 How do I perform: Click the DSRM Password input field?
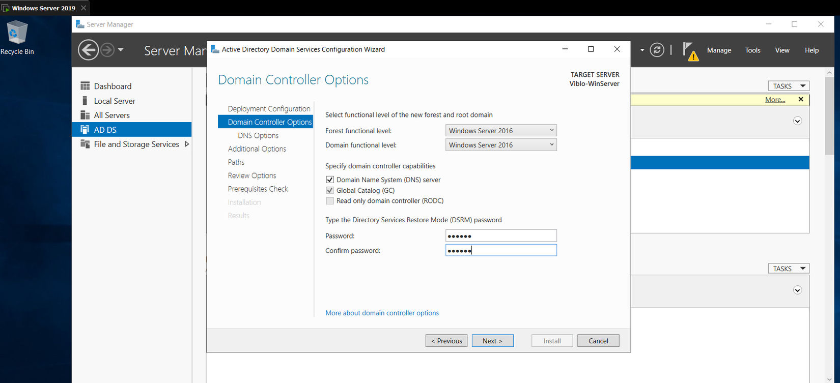coord(501,236)
